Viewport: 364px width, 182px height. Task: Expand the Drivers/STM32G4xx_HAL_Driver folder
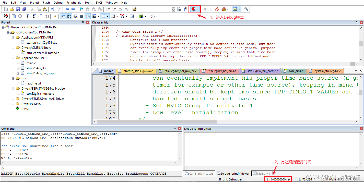pyautogui.click(x=13, y=99)
